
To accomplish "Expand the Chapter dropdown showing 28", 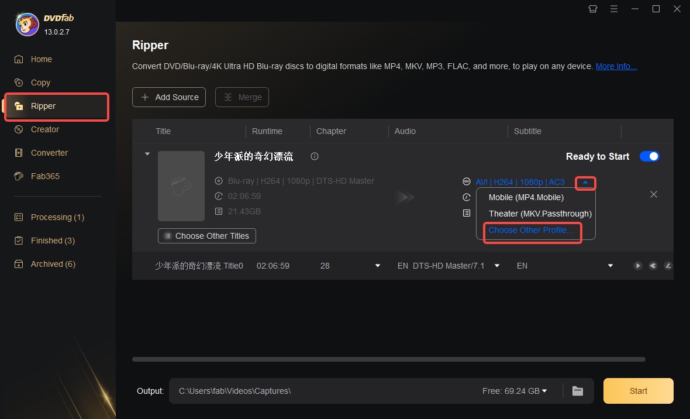I will (x=378, y=266).
